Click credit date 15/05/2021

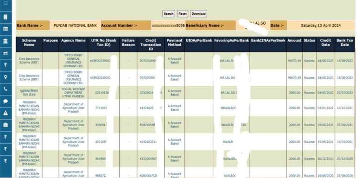(325, 142)
